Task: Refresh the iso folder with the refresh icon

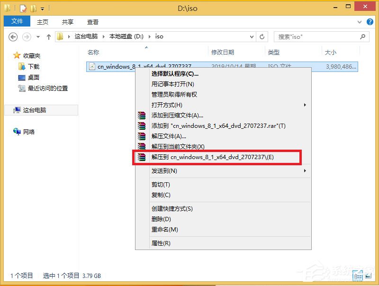Action: [262, 36]
